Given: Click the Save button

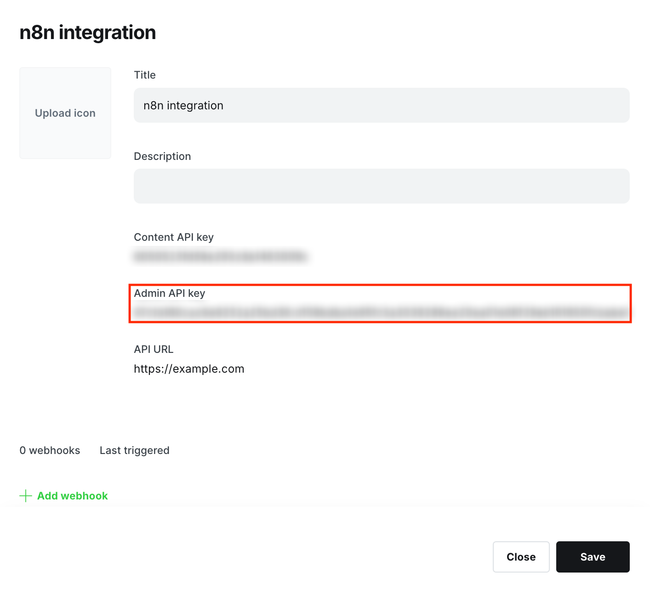Looking at the screenshot, I should (593, 556).
